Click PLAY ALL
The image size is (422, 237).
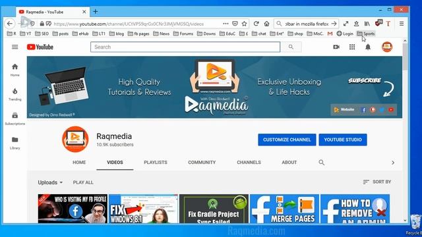tap(83, 182)
